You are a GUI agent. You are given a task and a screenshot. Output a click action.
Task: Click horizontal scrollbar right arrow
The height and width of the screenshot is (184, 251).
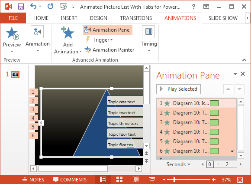pyautogui.click(x=138, y=168)
